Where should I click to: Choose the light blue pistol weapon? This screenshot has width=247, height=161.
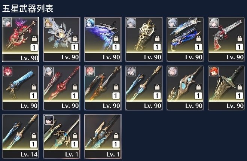pos(21,88)
